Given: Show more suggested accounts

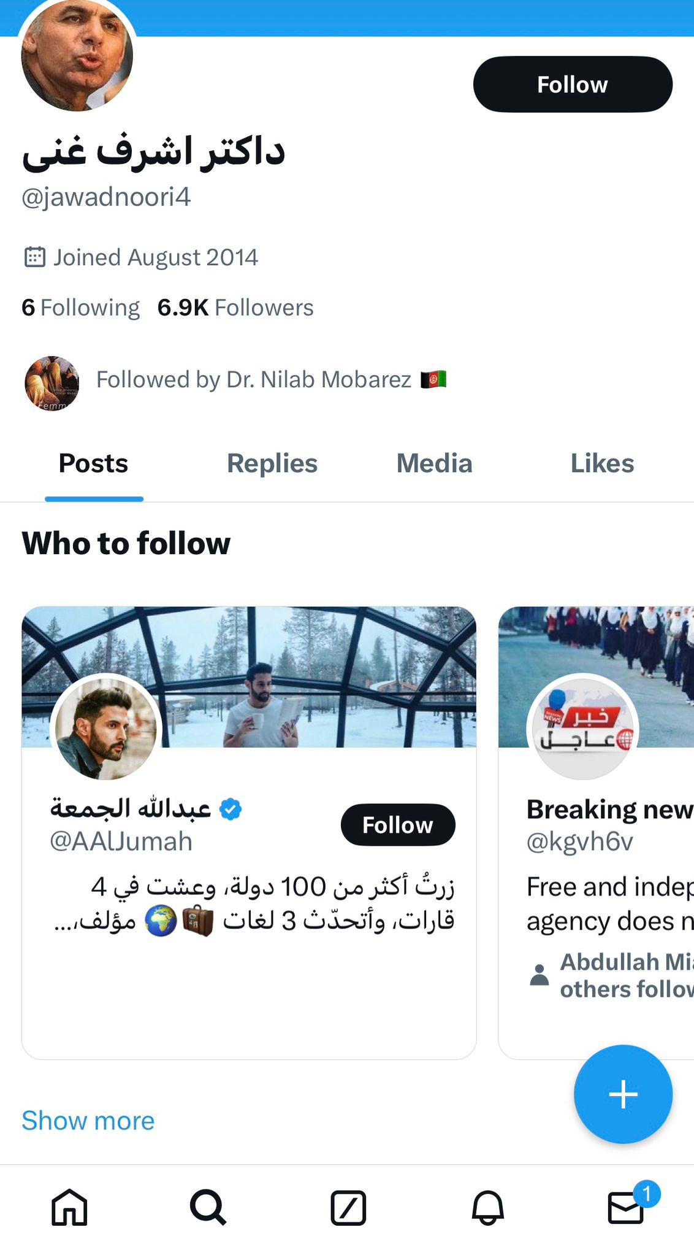Looking at the screenshot, I should (x=87, y=1121).
